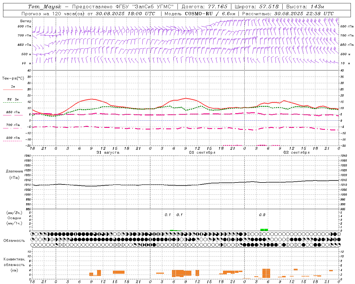Click the (мм/1ч.) precipitation unit label
The image size is (355, 284).
coord(14,223)
